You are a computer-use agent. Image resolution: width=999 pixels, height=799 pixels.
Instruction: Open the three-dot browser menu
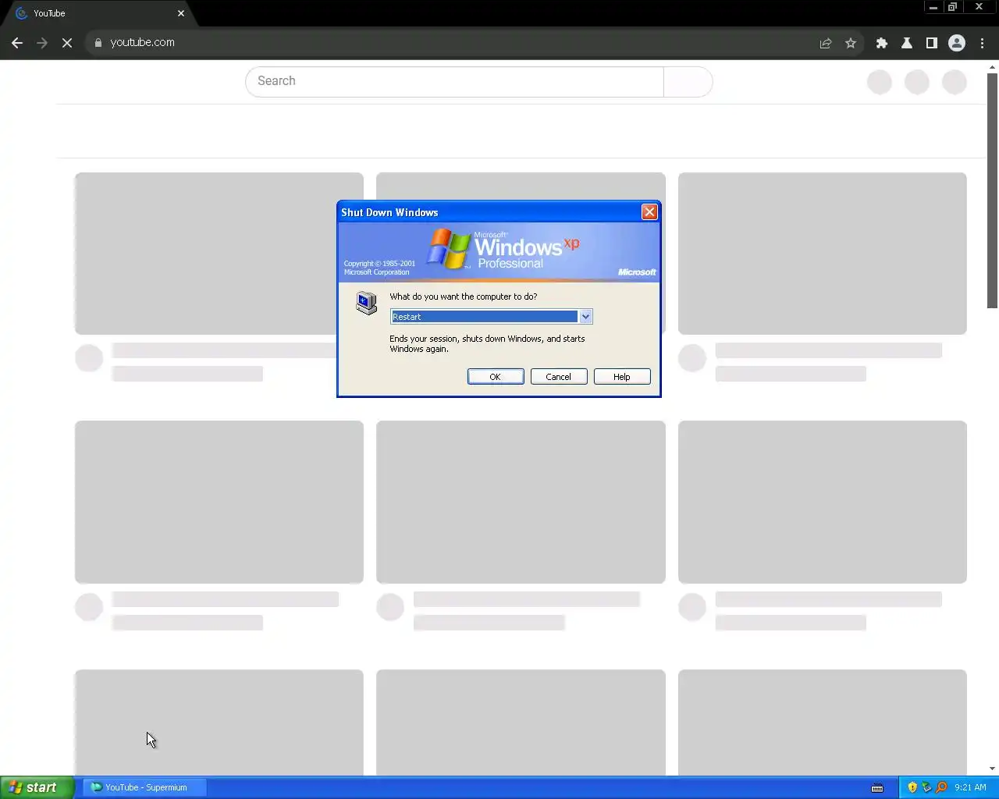tap(982, 43)
